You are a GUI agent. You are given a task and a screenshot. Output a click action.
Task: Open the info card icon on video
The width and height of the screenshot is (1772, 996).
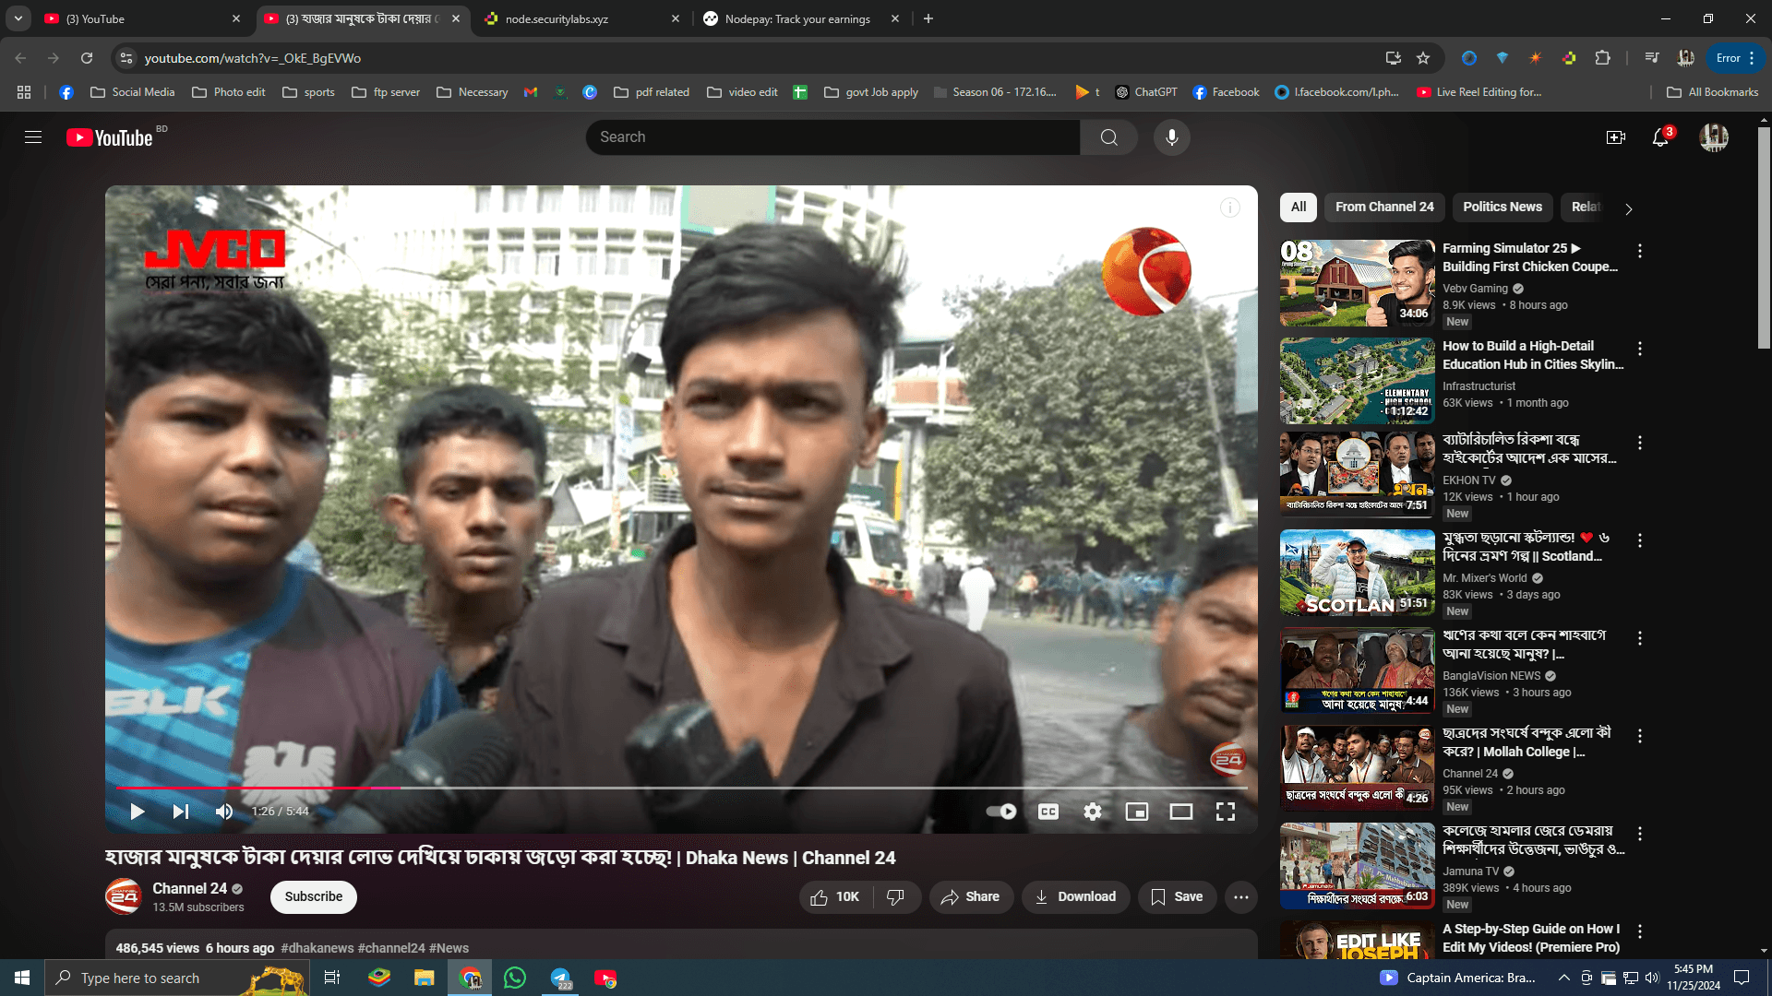(x=1230, y=207)
